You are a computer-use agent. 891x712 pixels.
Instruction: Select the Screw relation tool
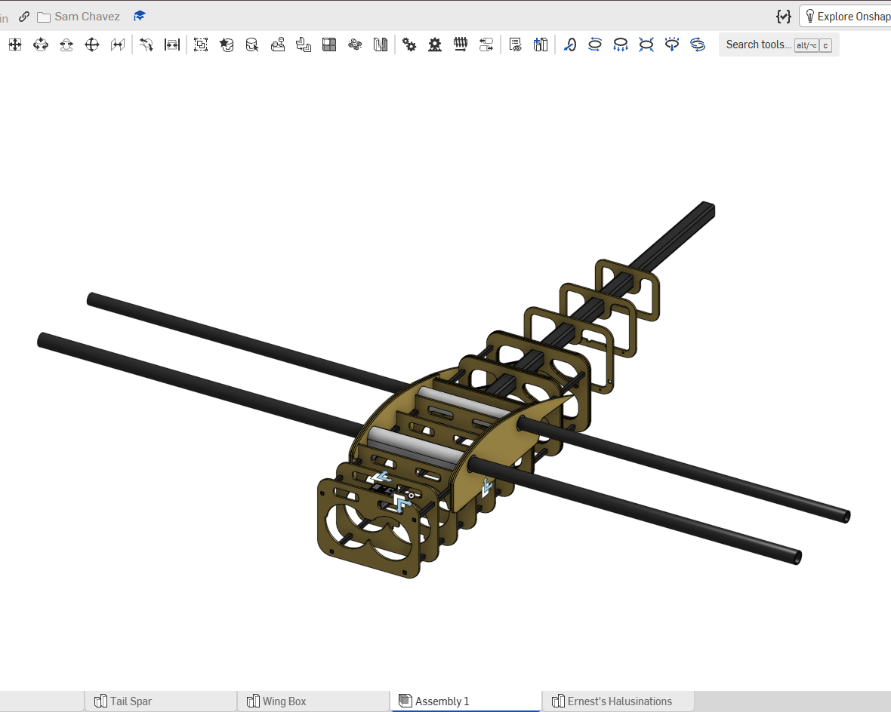[461, 44]
